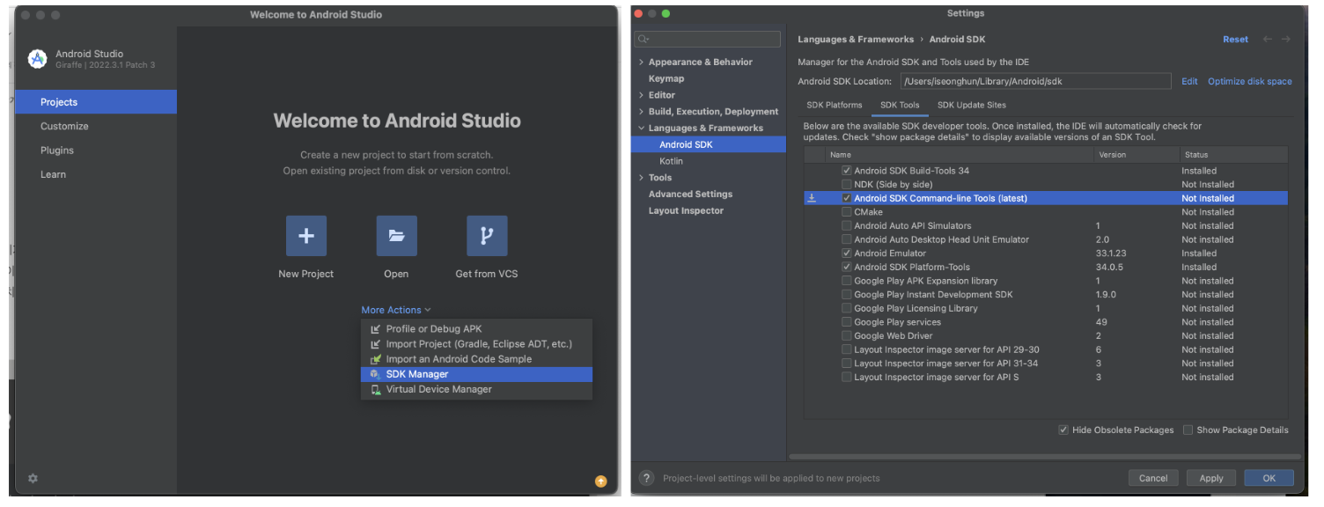Viewport: 1324px width, 507px height.
Task: Click the horizontal scrollbar below the table
Action: pos(1045,456)
